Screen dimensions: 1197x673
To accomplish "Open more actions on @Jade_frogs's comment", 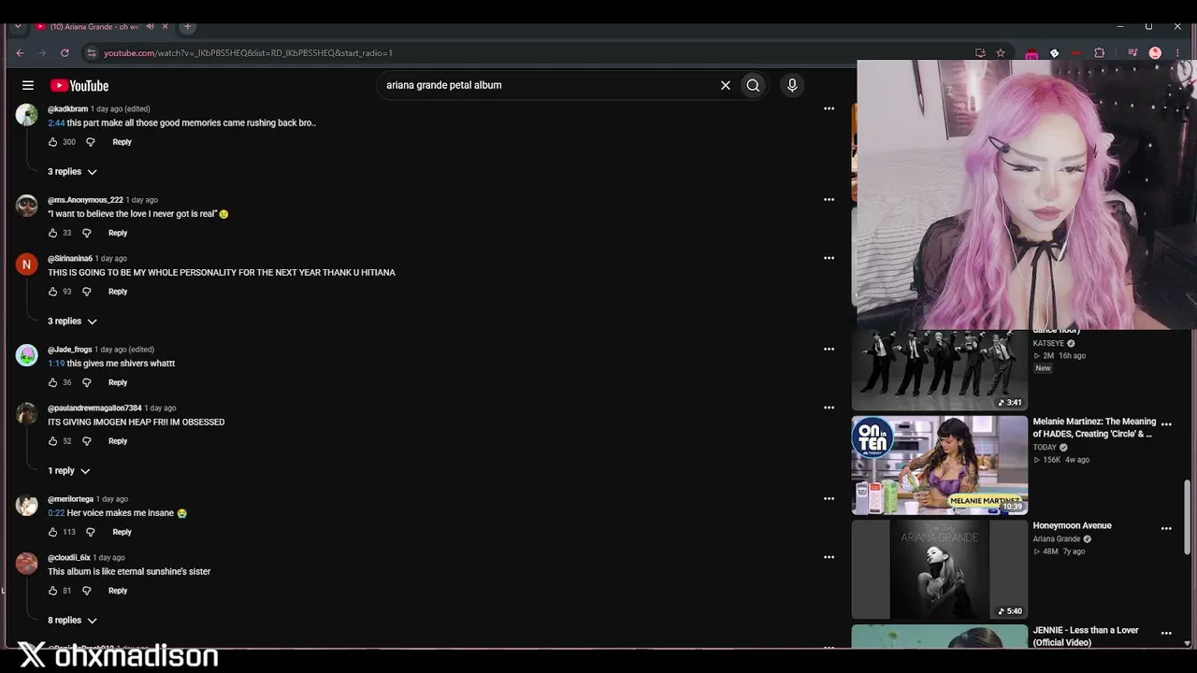I will (829, 349).
